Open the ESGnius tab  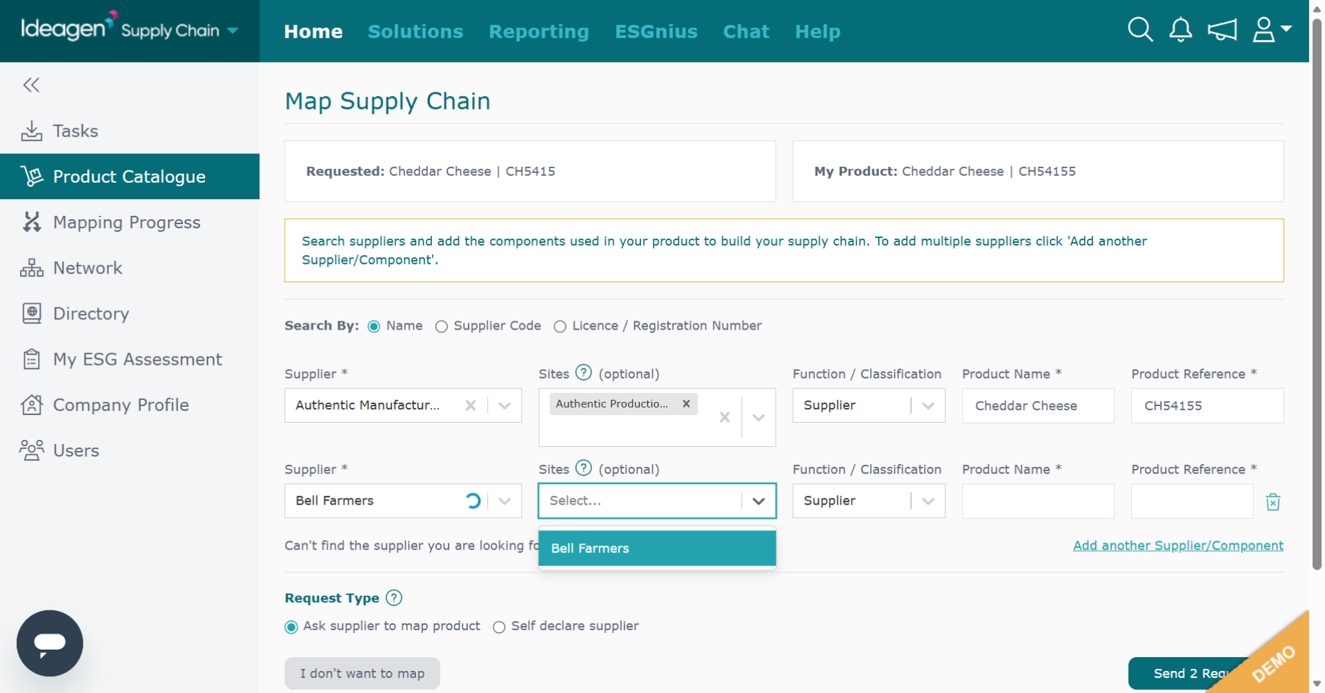click(656, 31)
